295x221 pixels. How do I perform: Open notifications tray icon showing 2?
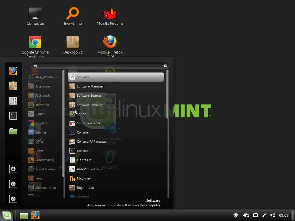point(246,215)
